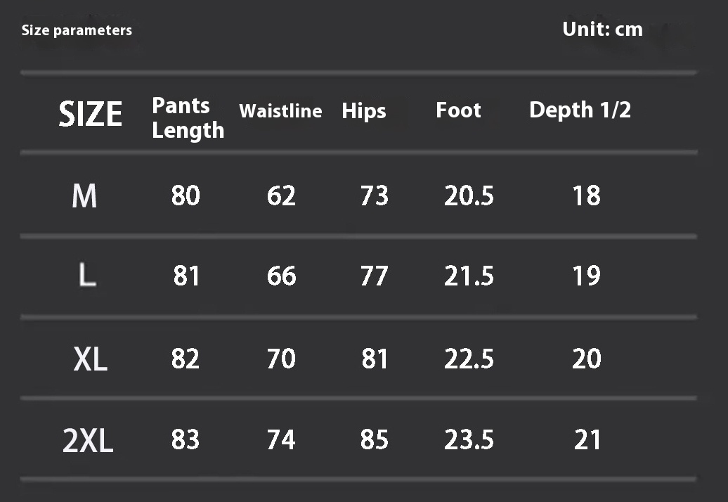This screenshot has height=502, width=728.
Task: Select the Hips column header
Action: tap(363, 111)
